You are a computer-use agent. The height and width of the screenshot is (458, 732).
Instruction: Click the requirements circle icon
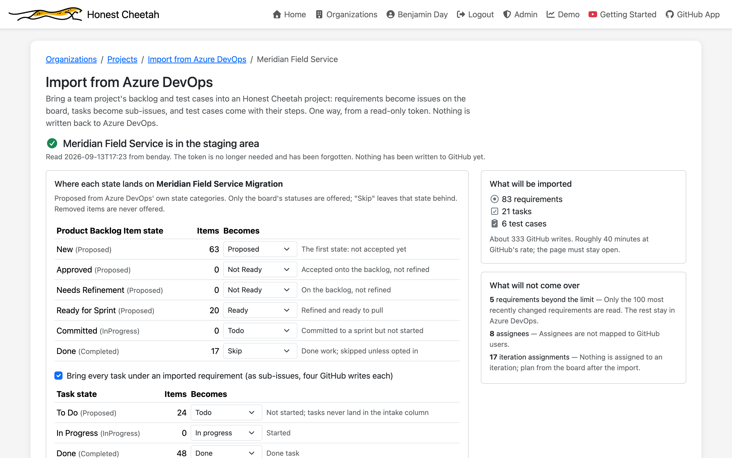(494, 199)
